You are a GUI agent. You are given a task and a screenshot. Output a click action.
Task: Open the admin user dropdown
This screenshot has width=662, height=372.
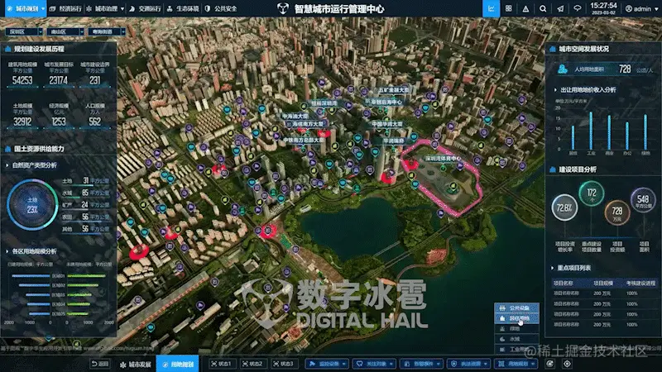coord(642,9)
